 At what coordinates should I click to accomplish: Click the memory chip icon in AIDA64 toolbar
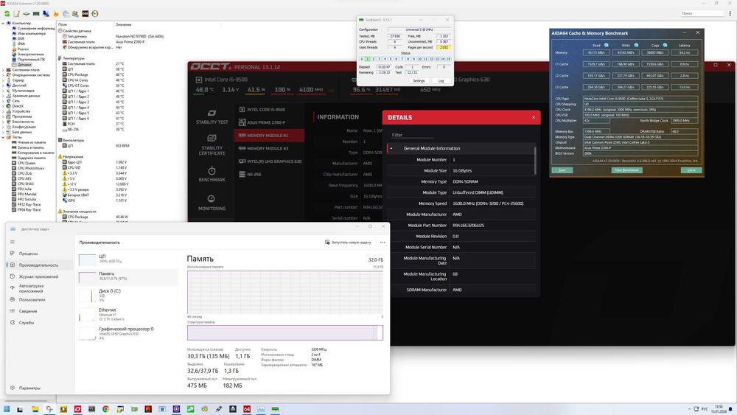[x=36, y=13]
